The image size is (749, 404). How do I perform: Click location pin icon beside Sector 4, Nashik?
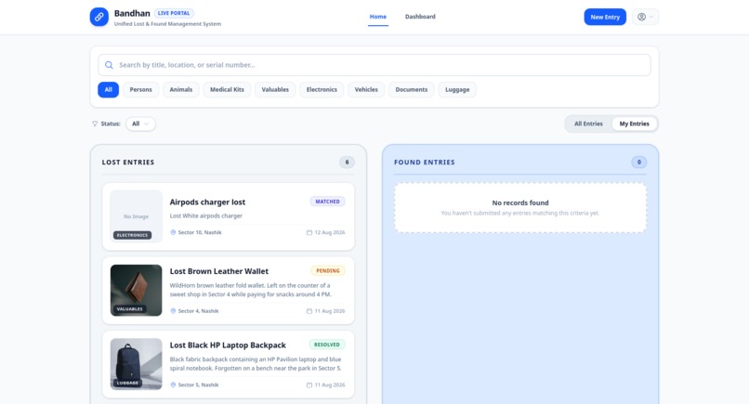173,311
